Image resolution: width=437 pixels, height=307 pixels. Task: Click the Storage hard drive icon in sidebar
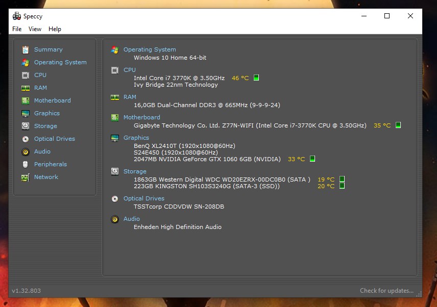(26, 126)
